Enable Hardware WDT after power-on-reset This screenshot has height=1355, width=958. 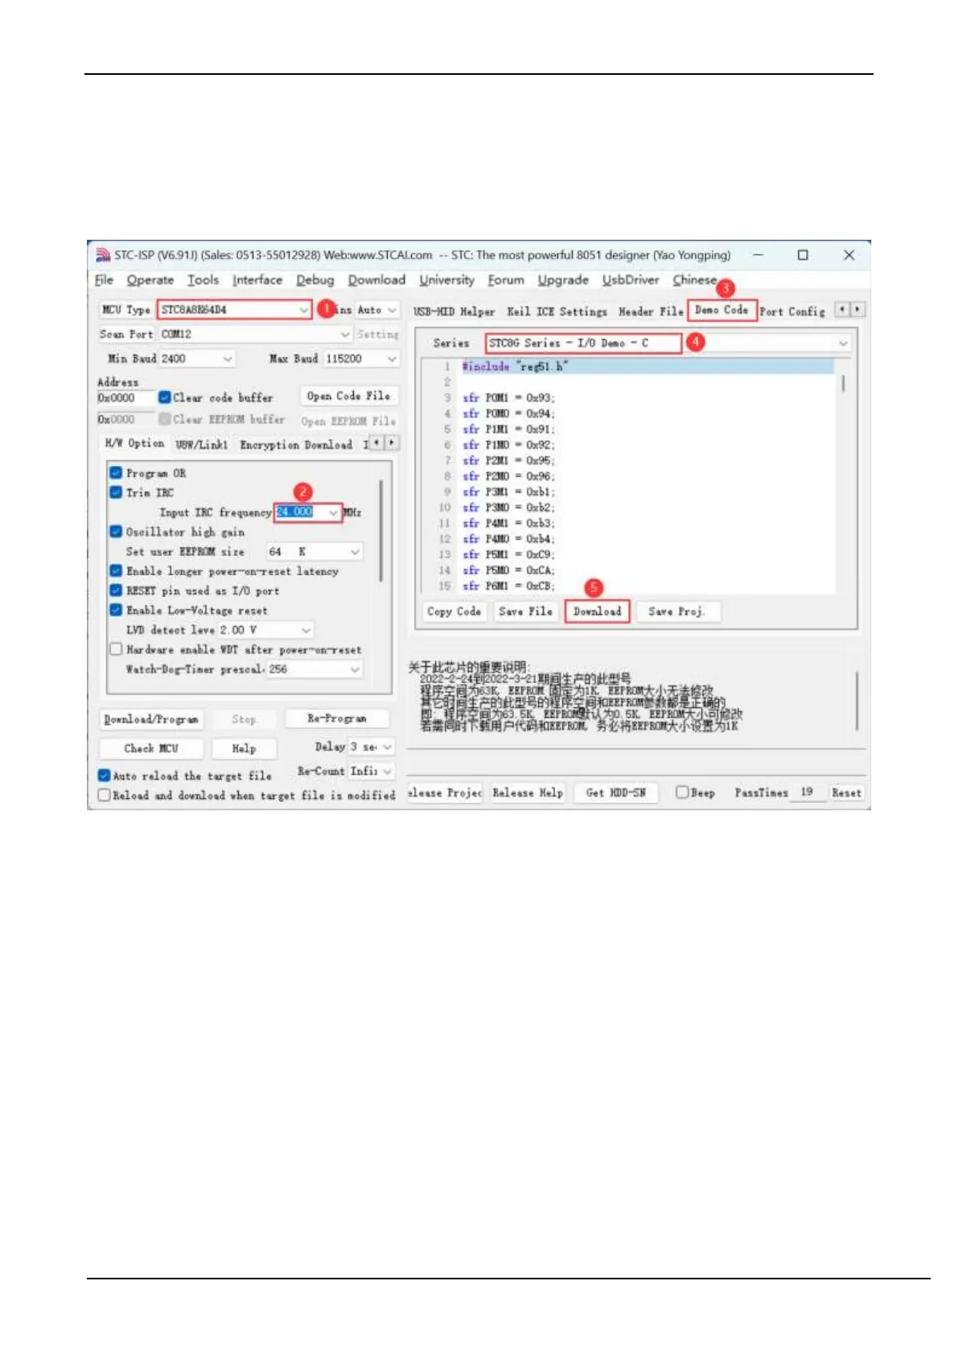point(116,649)
